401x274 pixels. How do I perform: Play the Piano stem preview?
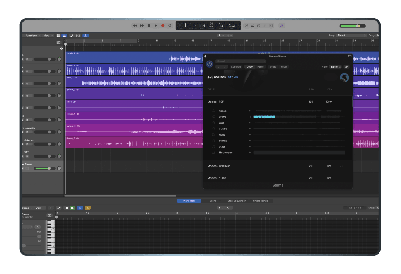click(x=249, y=135)
